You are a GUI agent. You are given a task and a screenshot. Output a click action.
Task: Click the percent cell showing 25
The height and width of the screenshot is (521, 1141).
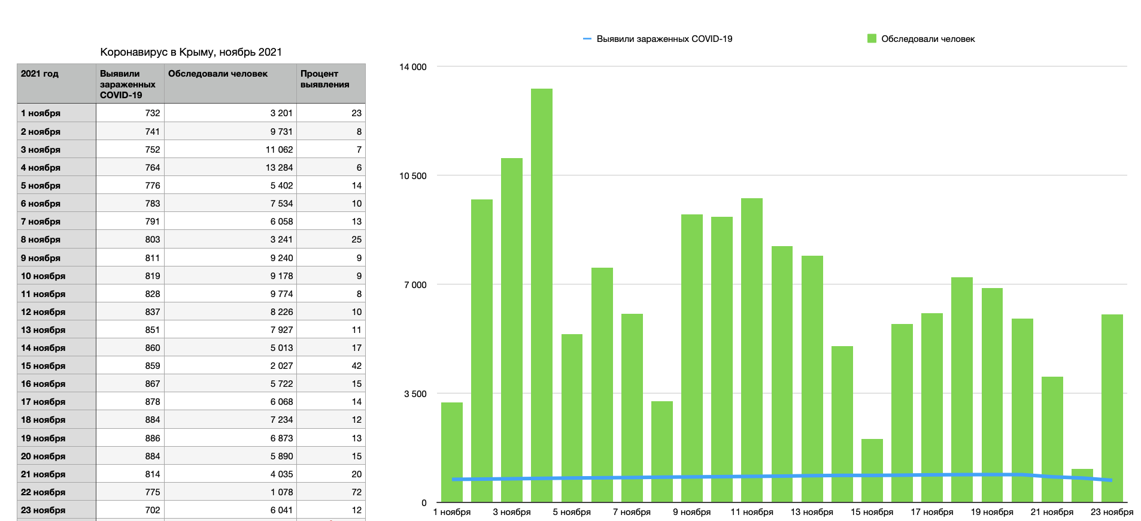coord(331,240)
